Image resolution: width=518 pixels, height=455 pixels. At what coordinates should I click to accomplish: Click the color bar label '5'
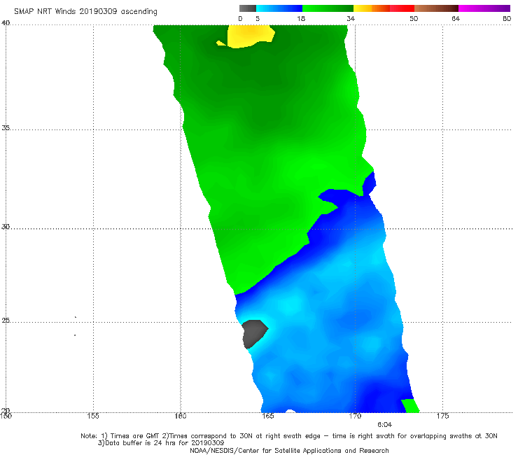[258, 18]
